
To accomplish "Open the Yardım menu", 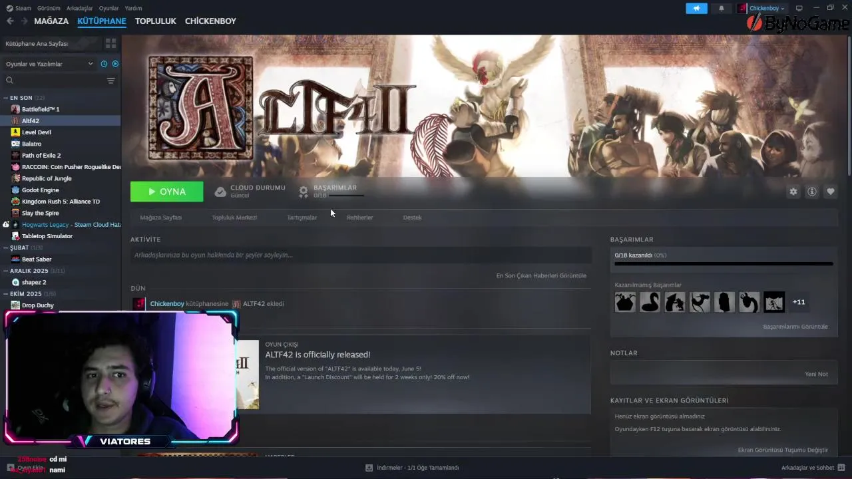I will pyautogui.click(x=133, y=8).
